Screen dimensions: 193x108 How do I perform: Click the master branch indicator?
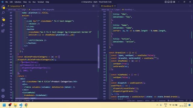click(5, 101)
